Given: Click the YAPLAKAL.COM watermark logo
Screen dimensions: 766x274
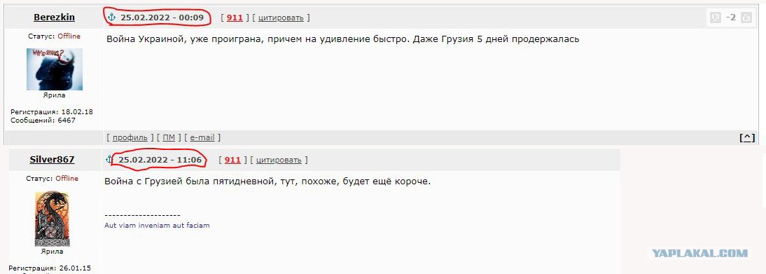Looking at the screenshot, I should 700,253.
